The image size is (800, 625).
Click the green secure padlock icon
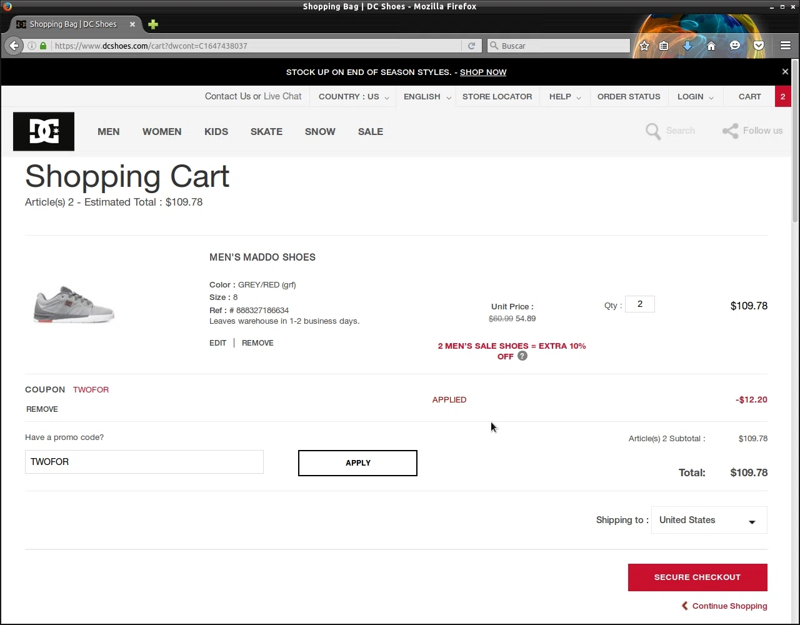tap(43, 46)
